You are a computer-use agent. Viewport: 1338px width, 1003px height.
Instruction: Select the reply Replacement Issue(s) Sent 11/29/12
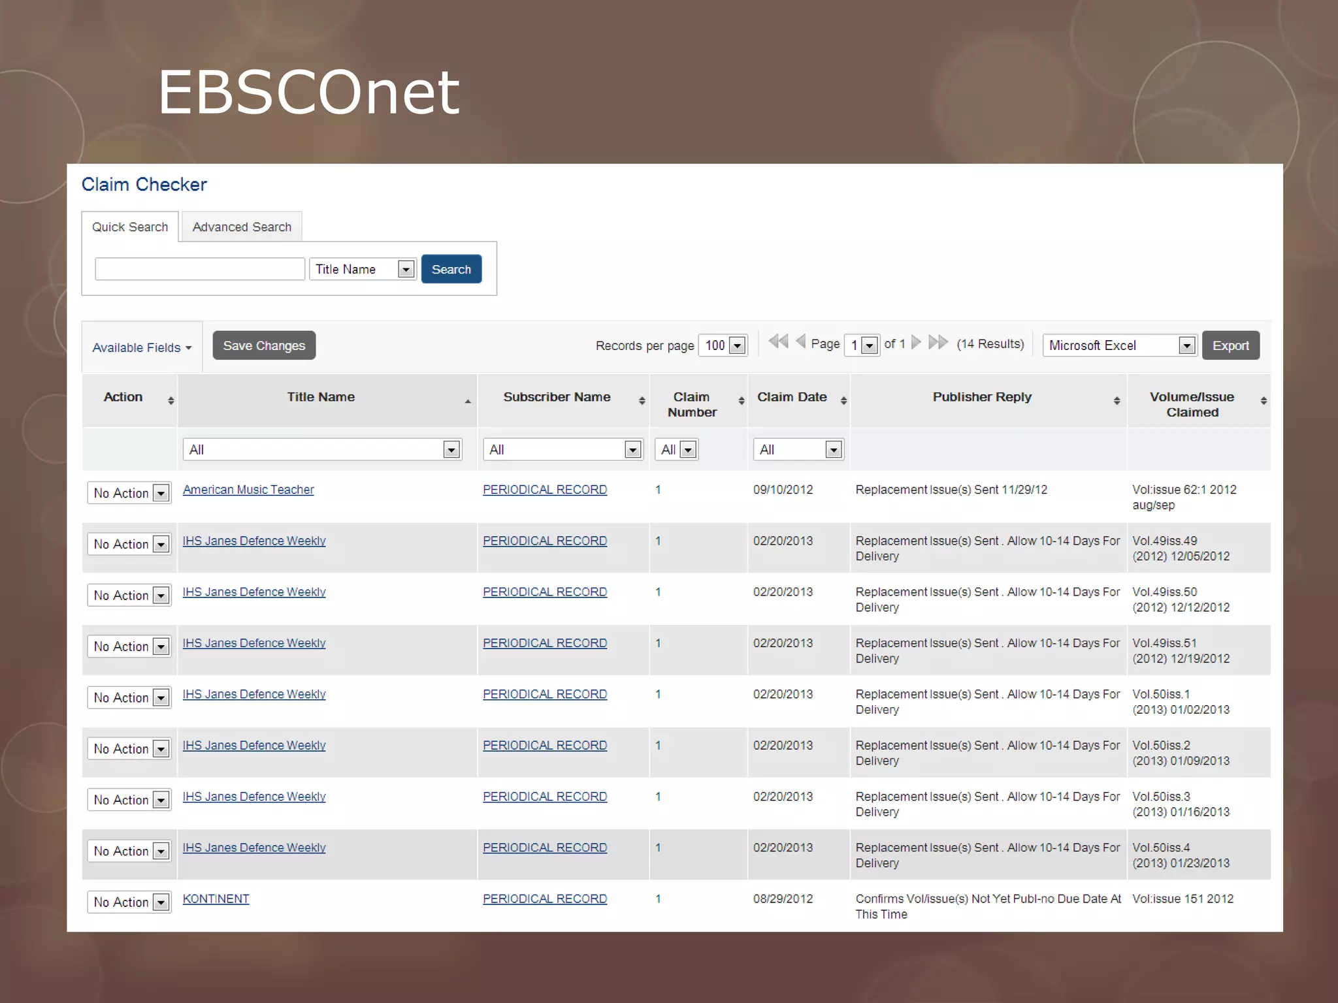(x=951, y=490)
